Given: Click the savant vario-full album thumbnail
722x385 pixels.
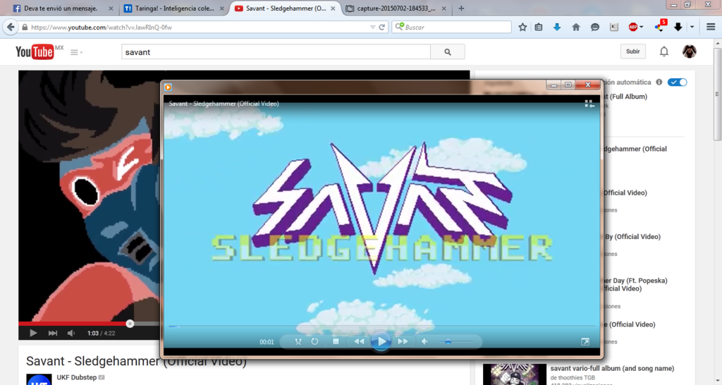Looking at the screenshot, I should 514,374.
